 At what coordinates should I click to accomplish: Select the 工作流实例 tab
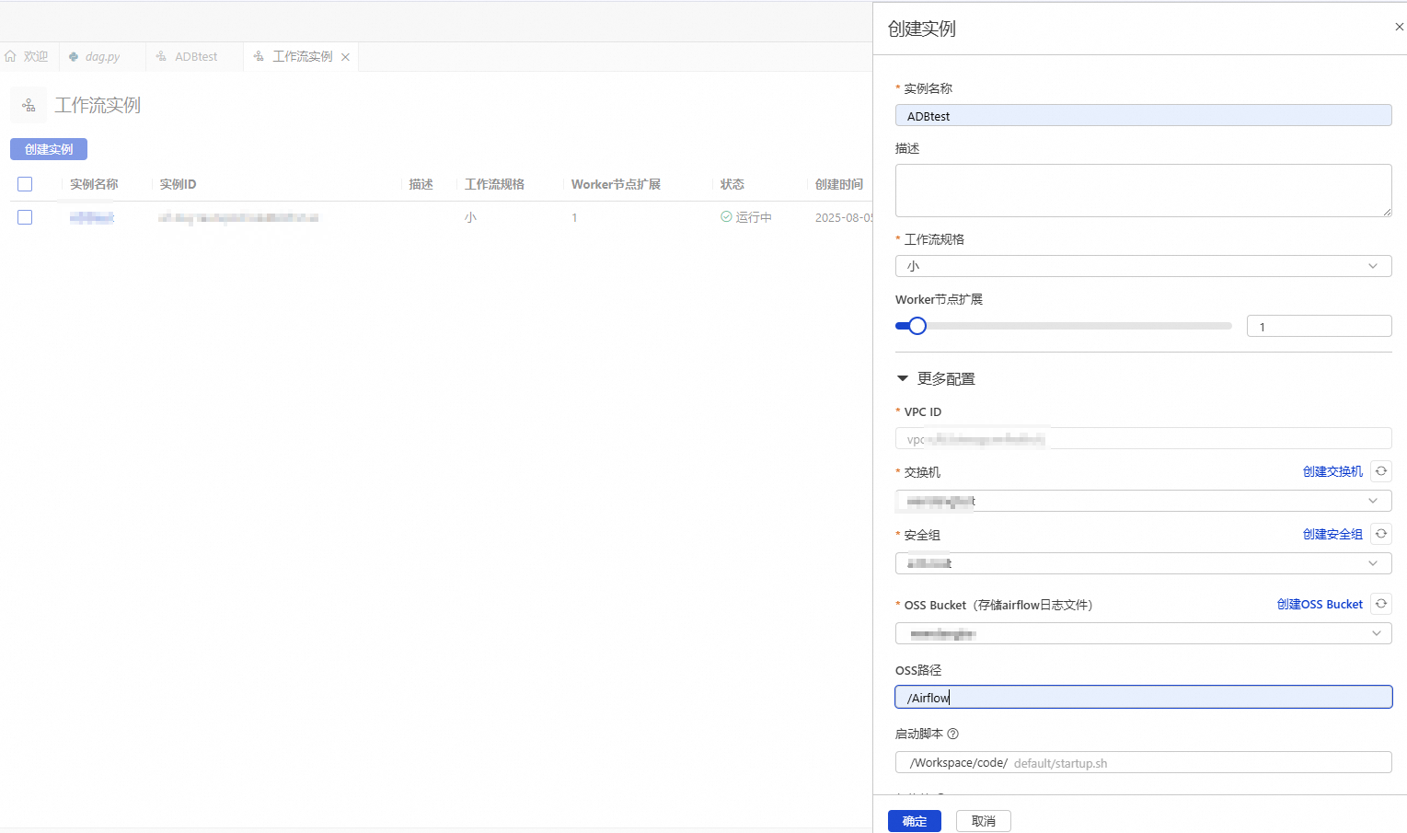coord(302,56)
